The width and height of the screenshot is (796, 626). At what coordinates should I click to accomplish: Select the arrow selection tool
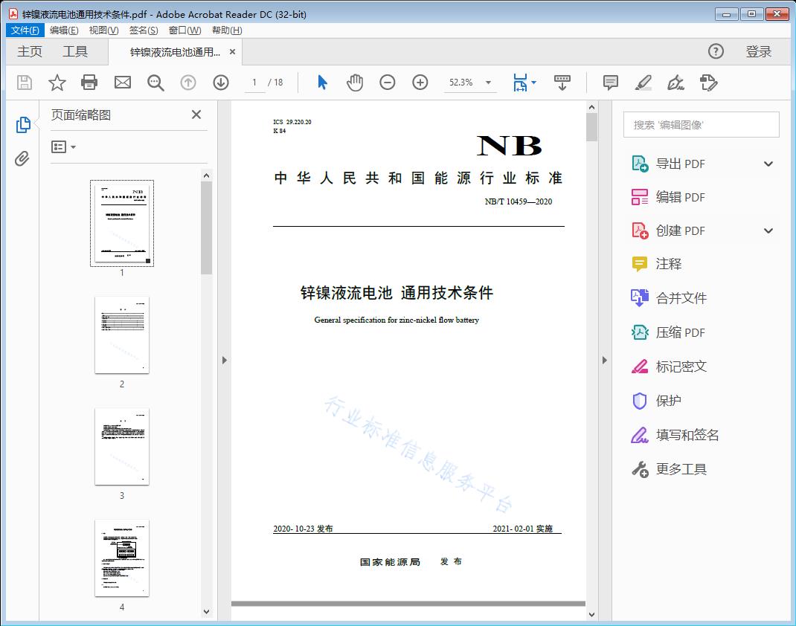[322, 83]
